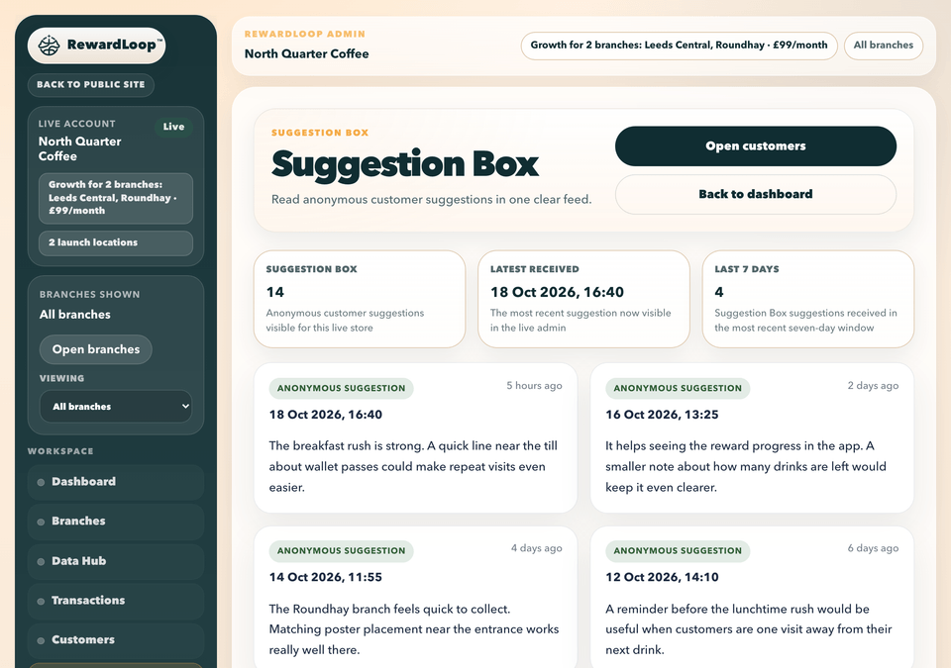Click the '4 days ago' timestamp

[x=536, y=548]
